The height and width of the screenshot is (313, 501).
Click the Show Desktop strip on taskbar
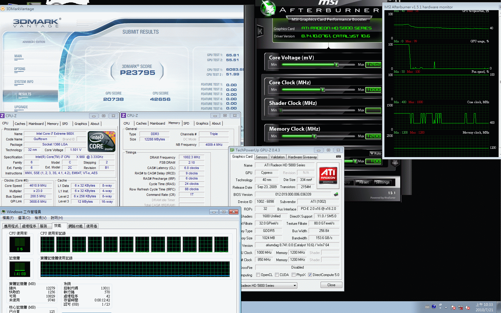[x=499, y=307]
